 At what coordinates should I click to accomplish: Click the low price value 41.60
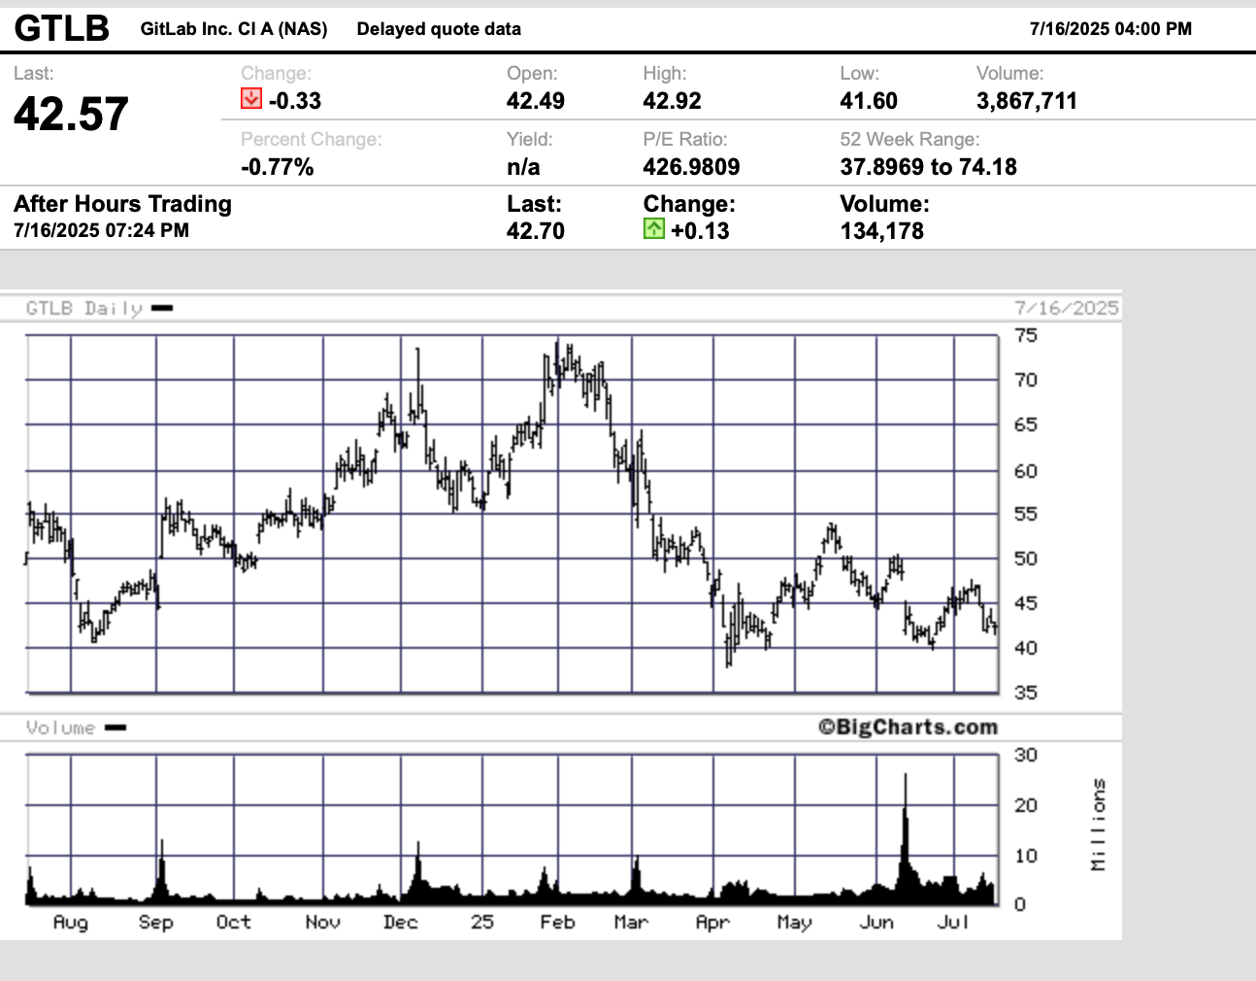[869, 101]
